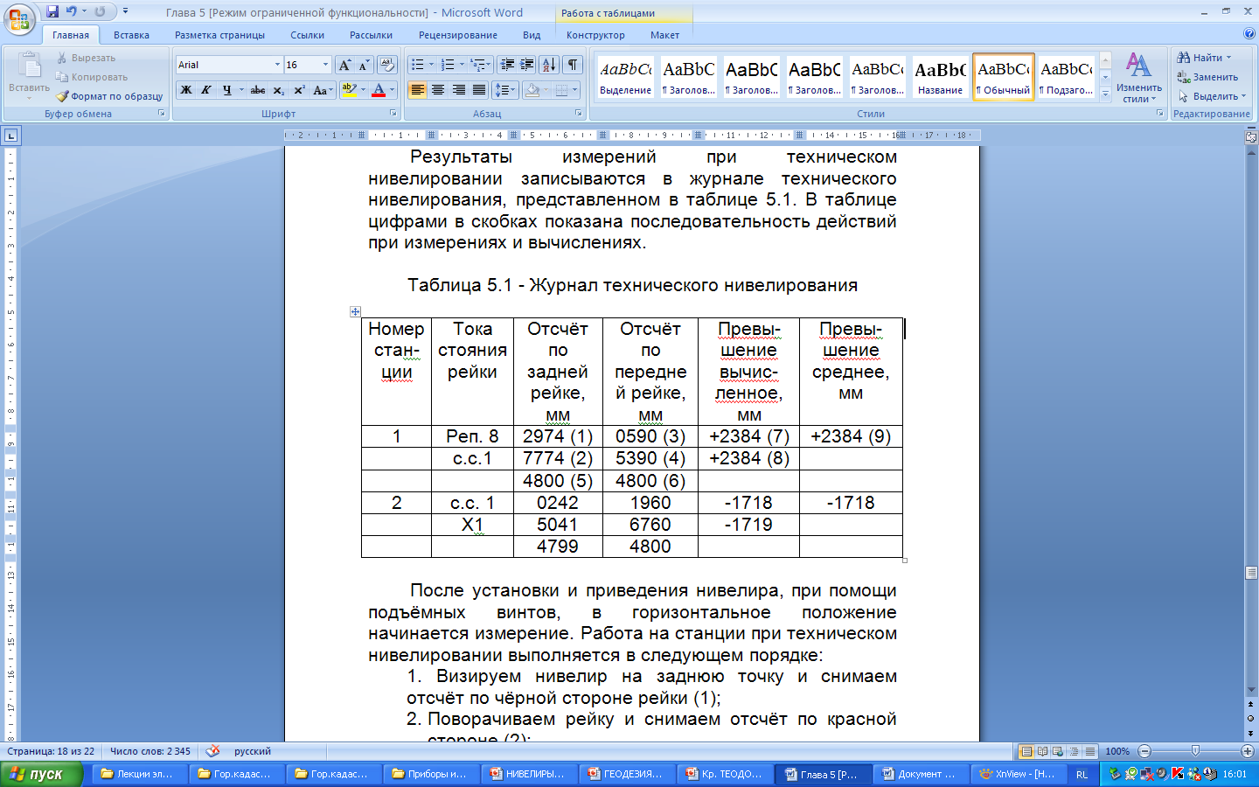Apply strikethrough formatting
The width and height of the screenshot is (1259, 787).
click(x=257, y=90)
